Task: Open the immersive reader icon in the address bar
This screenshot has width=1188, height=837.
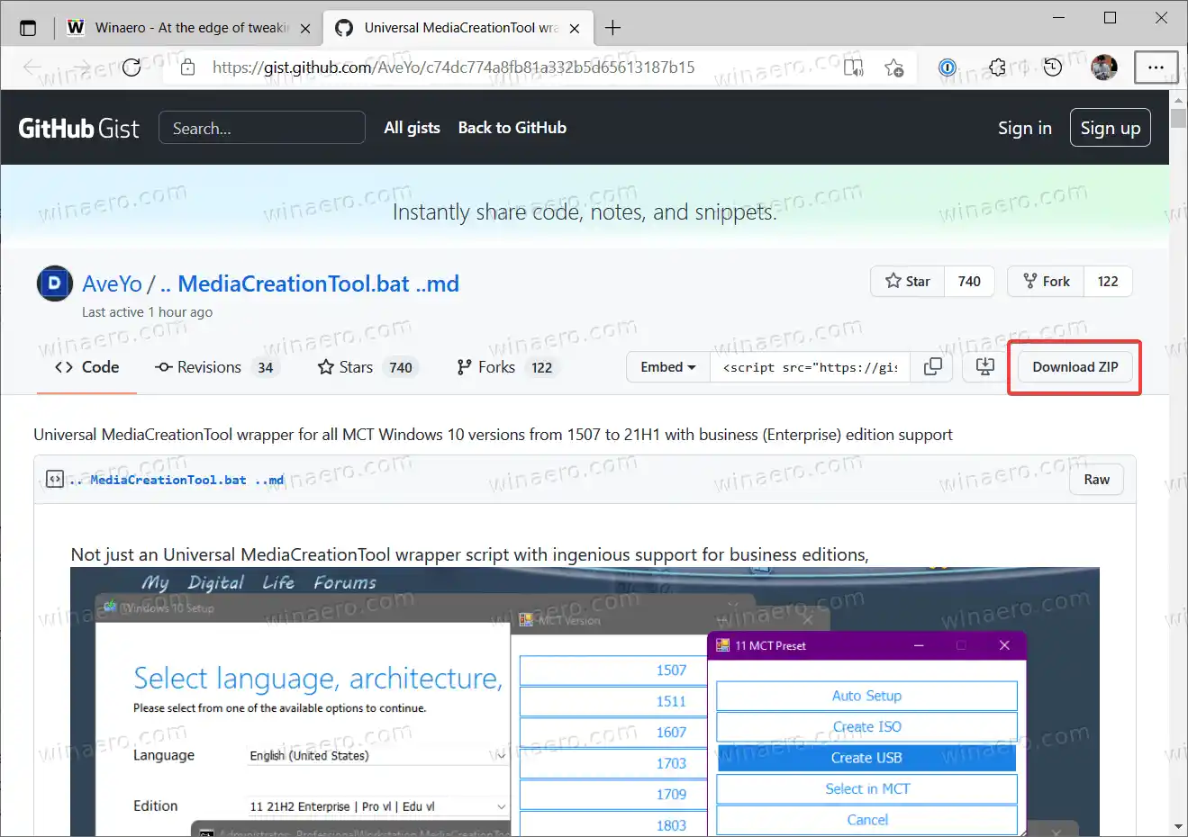Action: click(x=854, y=67)
